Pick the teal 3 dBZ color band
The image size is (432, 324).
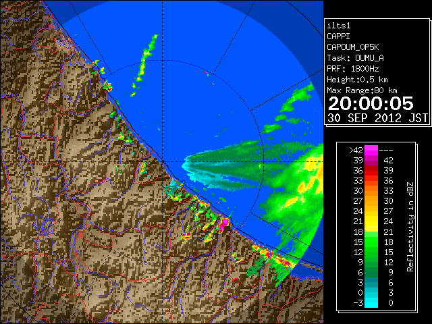pyautogui.click(x=371, y=282)
